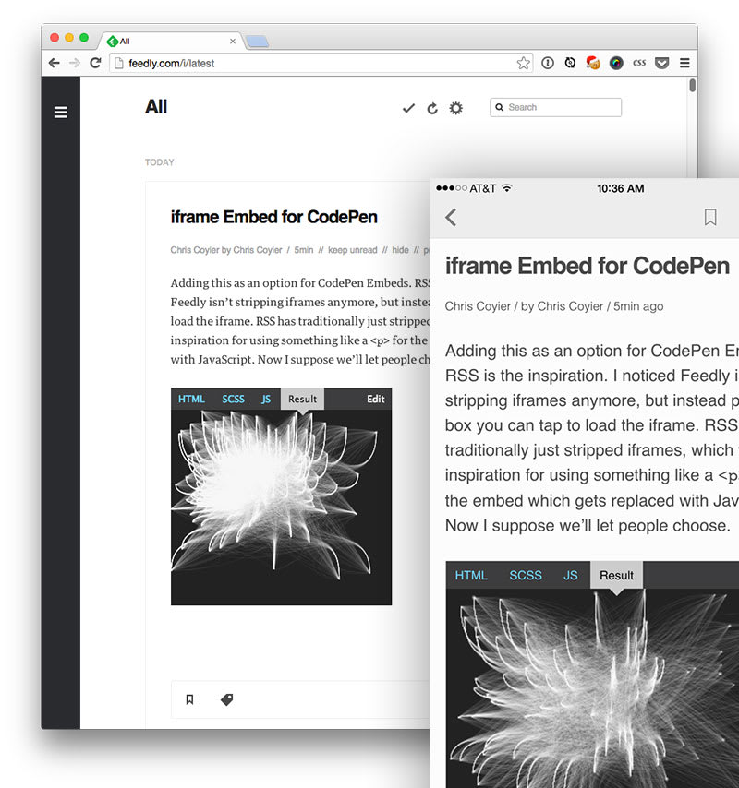Navigate back with the browser back arrow

click(55, 63)
